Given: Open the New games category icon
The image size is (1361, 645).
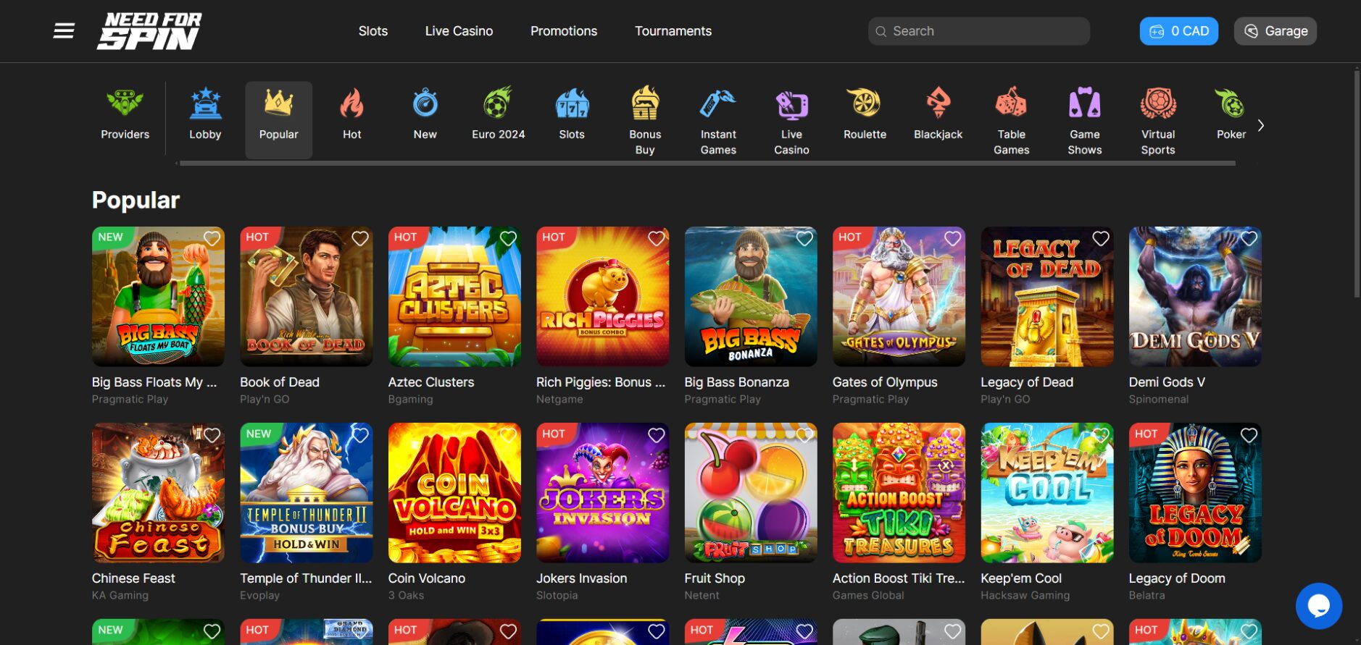Looking at the screenshot, I should (x=425, y=104).
